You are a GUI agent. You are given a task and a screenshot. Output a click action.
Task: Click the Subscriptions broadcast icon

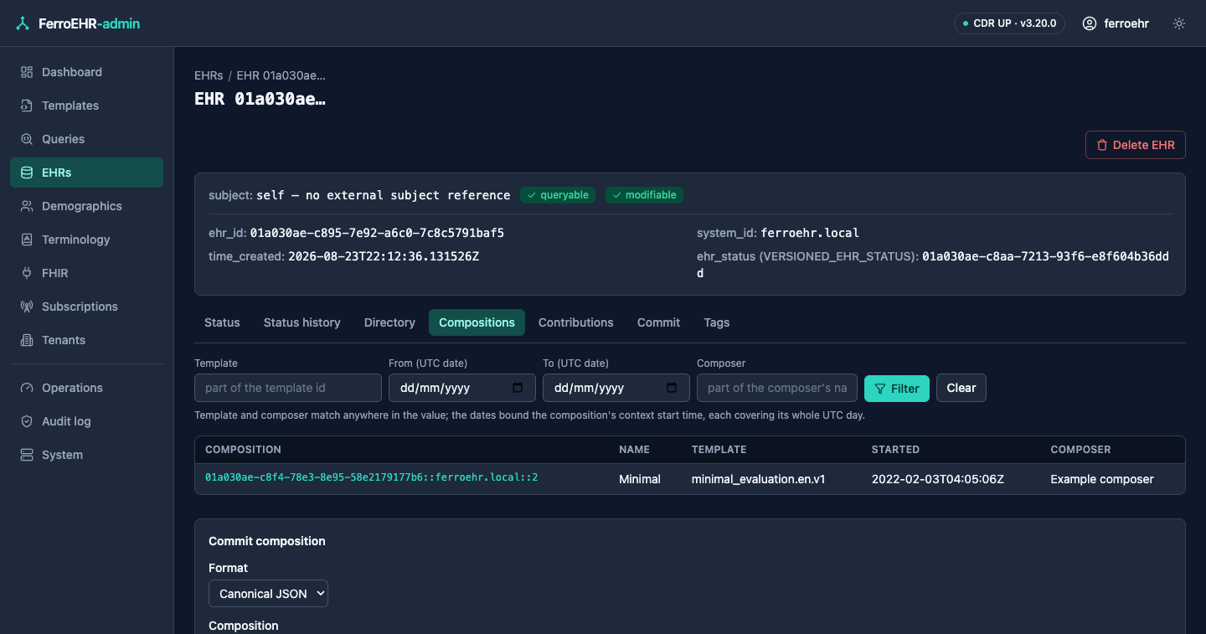point(27,307)
